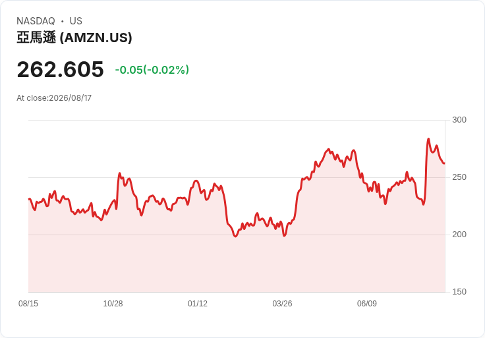
Task: Click the 06/09 x-axis date label
Action: tap(367, 304)
